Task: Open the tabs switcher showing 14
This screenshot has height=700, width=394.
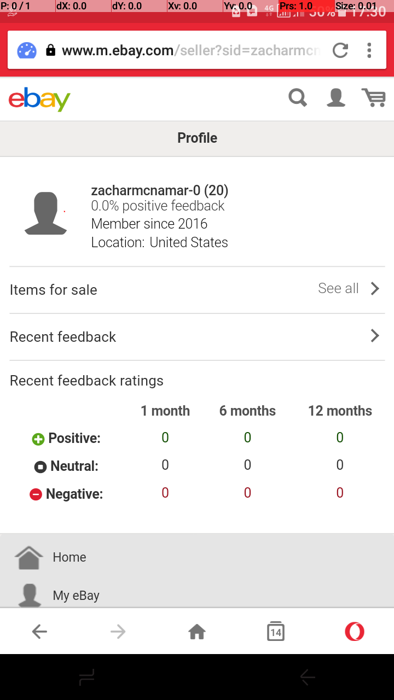Action: click(x=276, y=631)
